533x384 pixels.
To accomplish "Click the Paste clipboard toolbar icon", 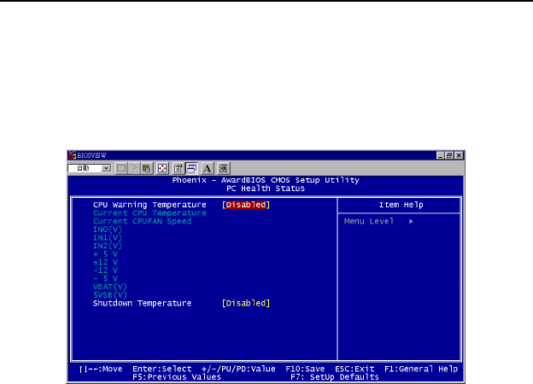I will pyautogui.click(x=147, y=168).
